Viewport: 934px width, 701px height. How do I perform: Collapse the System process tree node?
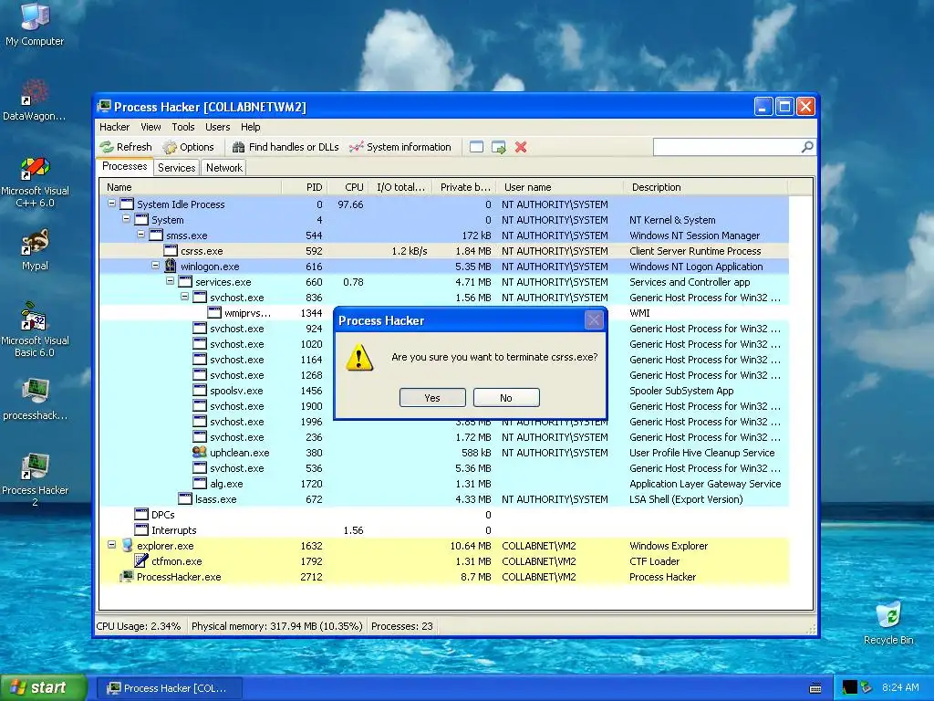[126, 219]
